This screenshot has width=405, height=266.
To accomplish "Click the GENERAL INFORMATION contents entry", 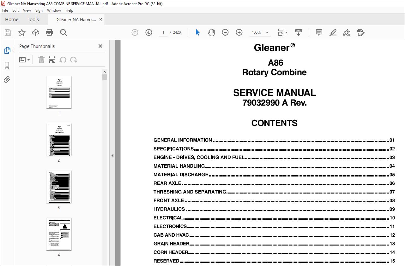I will click(x=274, y=140).
